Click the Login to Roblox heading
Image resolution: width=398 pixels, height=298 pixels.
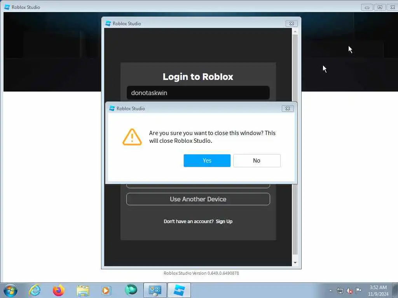[198, 76]
